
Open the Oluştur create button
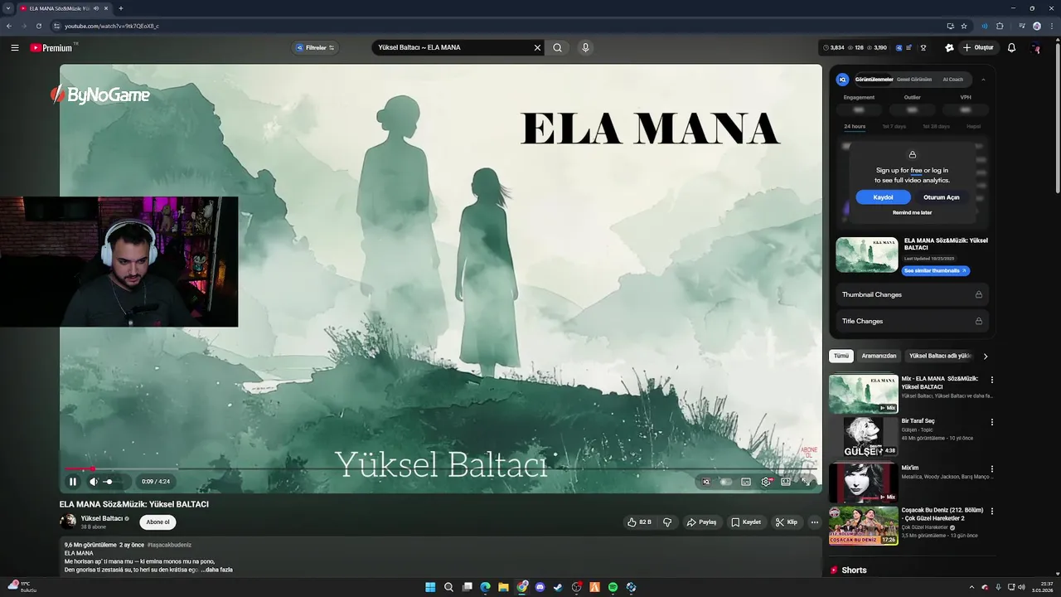(978, 48)
